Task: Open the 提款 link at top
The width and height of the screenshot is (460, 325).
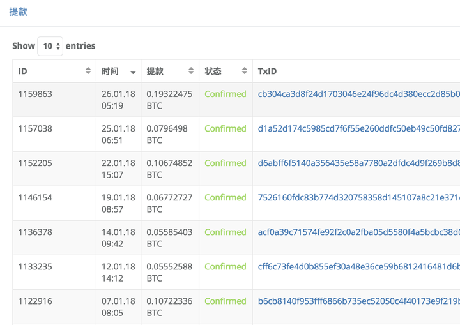Action: tap(18, 11)
